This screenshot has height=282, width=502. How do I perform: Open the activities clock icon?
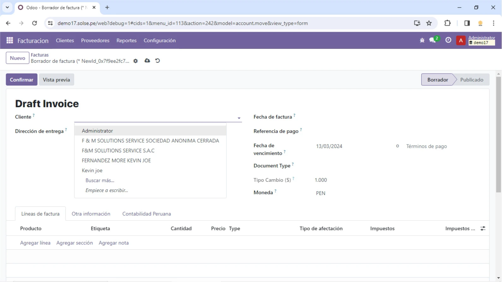click(448, 40)
